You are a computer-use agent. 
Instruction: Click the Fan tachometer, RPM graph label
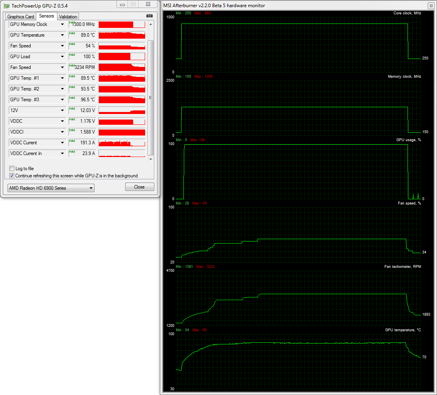click(x=403, y=267)
